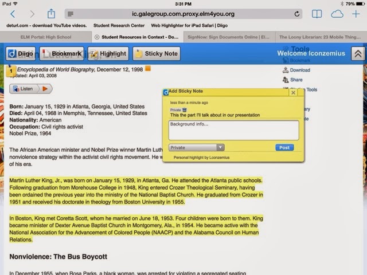Screen dimensions: 367x275
Task: Click the orange square beside the publication date
Action: pyautogui.click(x=148, y=69)
